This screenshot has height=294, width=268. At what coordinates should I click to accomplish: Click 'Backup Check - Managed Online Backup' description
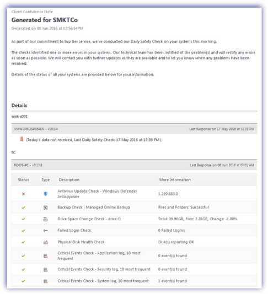pyautogui.click(x=94, y=208)
